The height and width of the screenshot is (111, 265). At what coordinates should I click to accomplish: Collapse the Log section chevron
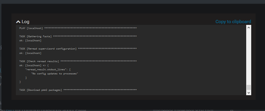18,22
